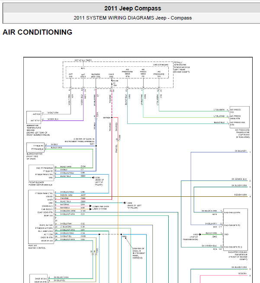Click the "AIR CONDITIONING" heading
Image resolution: width=260 pixels, height=283 pixels.
(38, 33)
